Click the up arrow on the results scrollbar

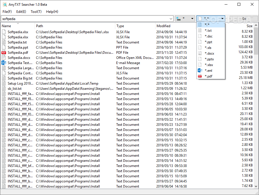255,26
